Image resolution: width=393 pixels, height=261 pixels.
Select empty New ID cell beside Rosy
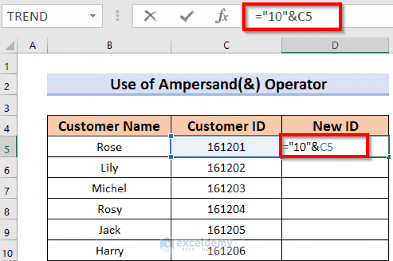(x=335, y=209)
